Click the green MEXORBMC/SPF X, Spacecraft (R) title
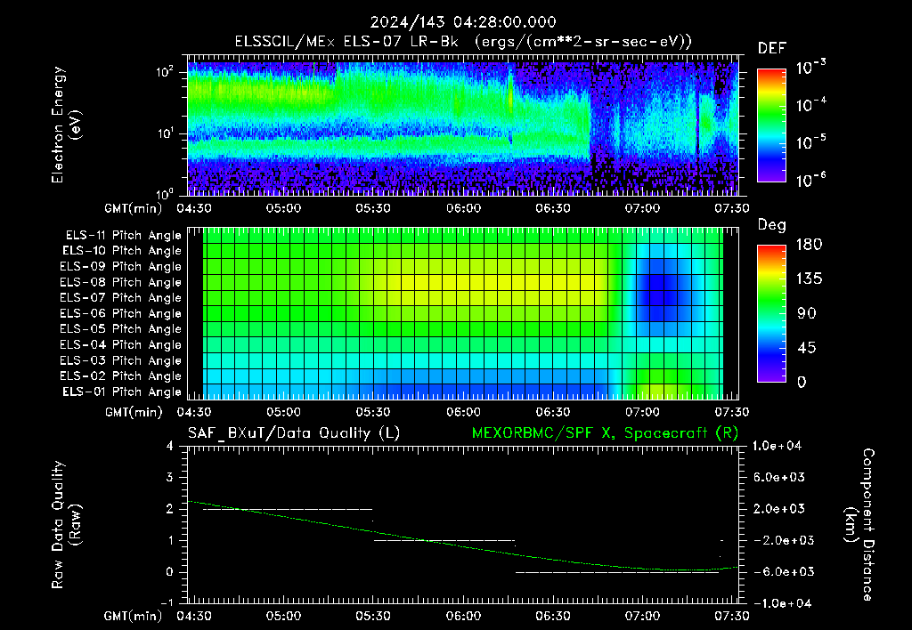Viewport: 912px width, 630px height. point(605,433)
